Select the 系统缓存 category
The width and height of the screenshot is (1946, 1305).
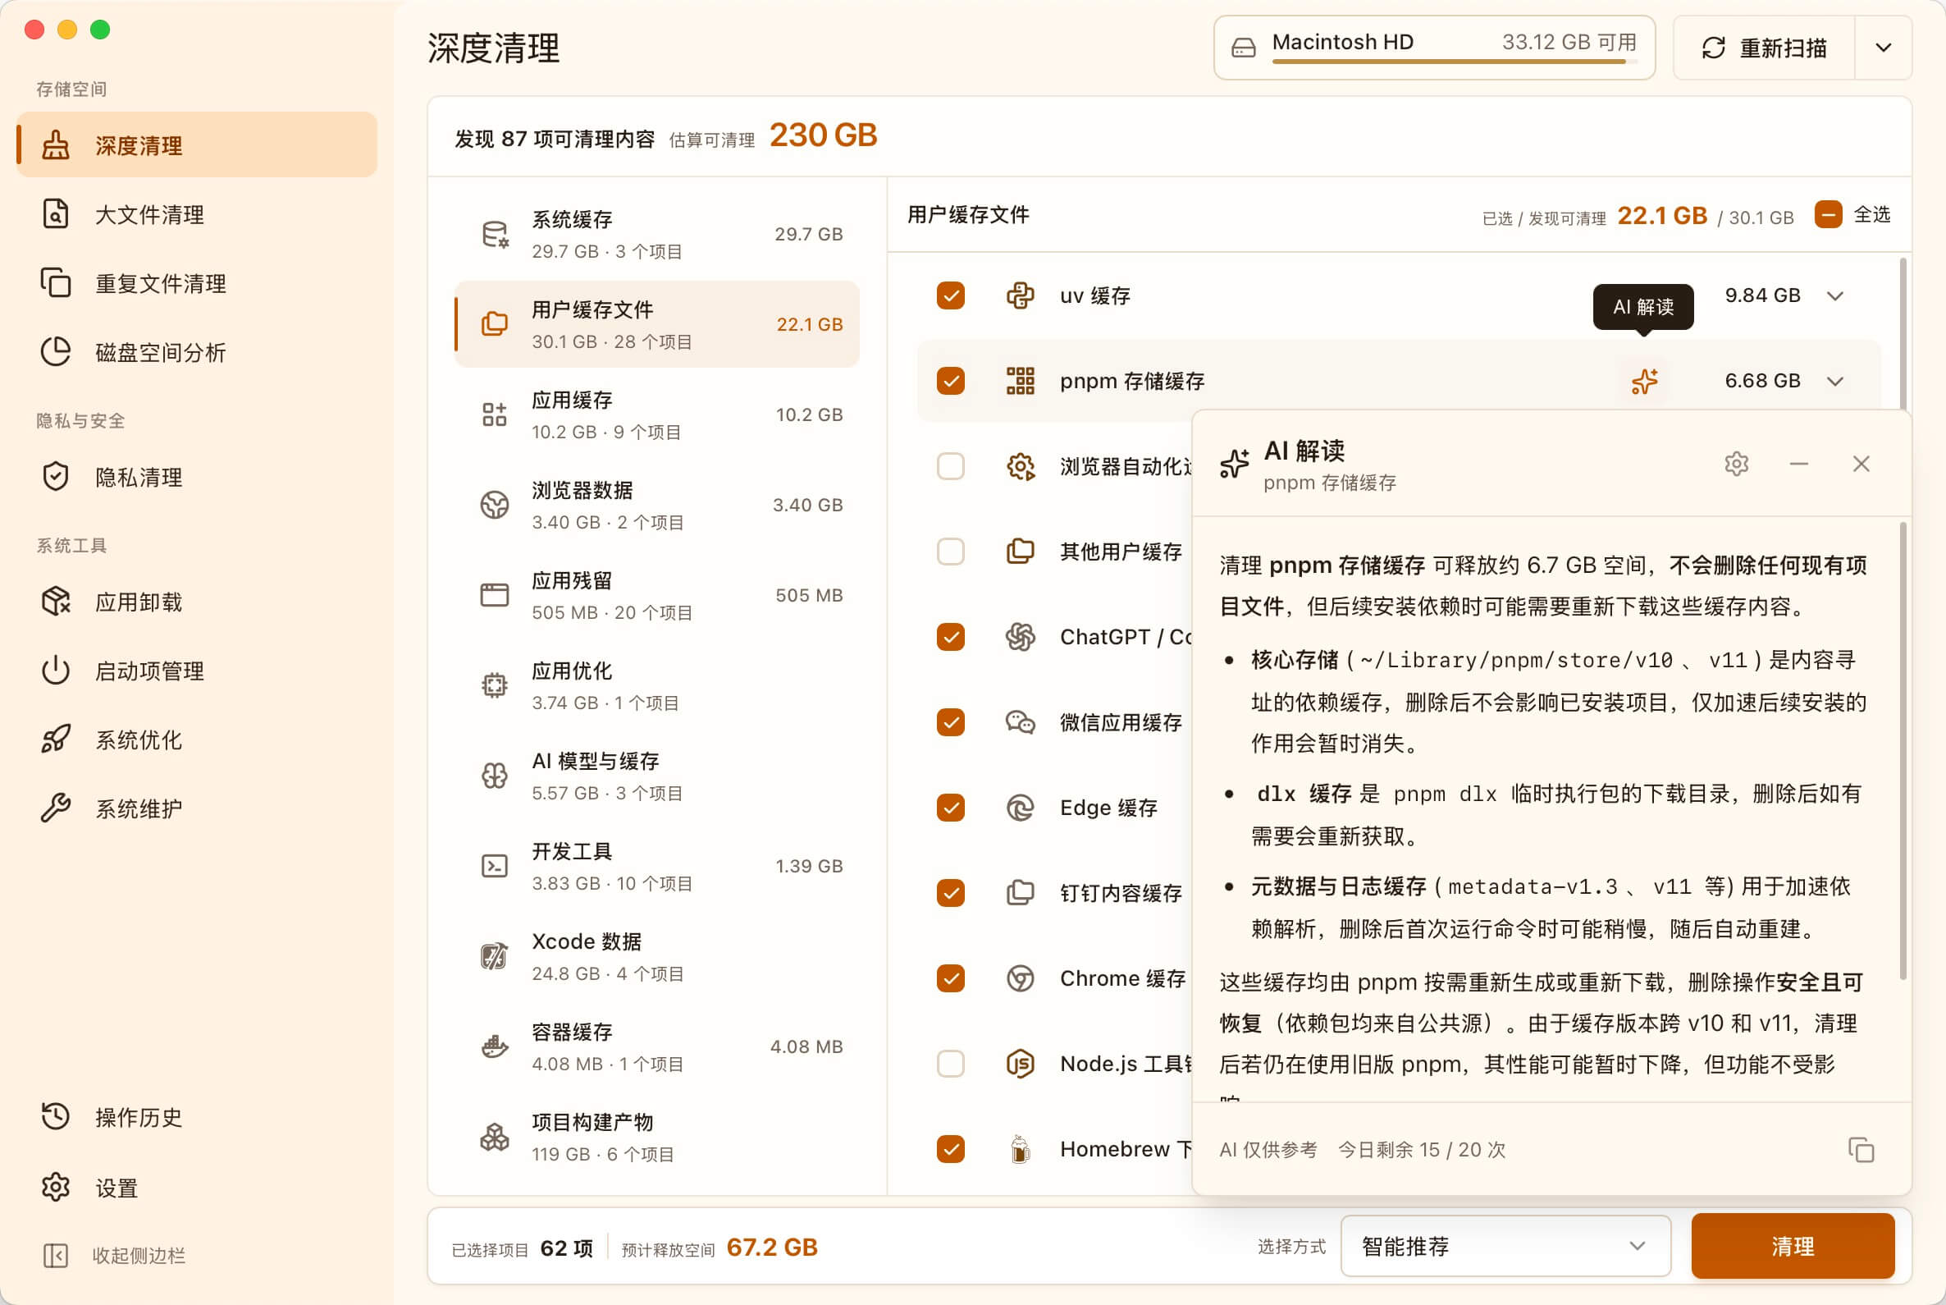[656, 234]
